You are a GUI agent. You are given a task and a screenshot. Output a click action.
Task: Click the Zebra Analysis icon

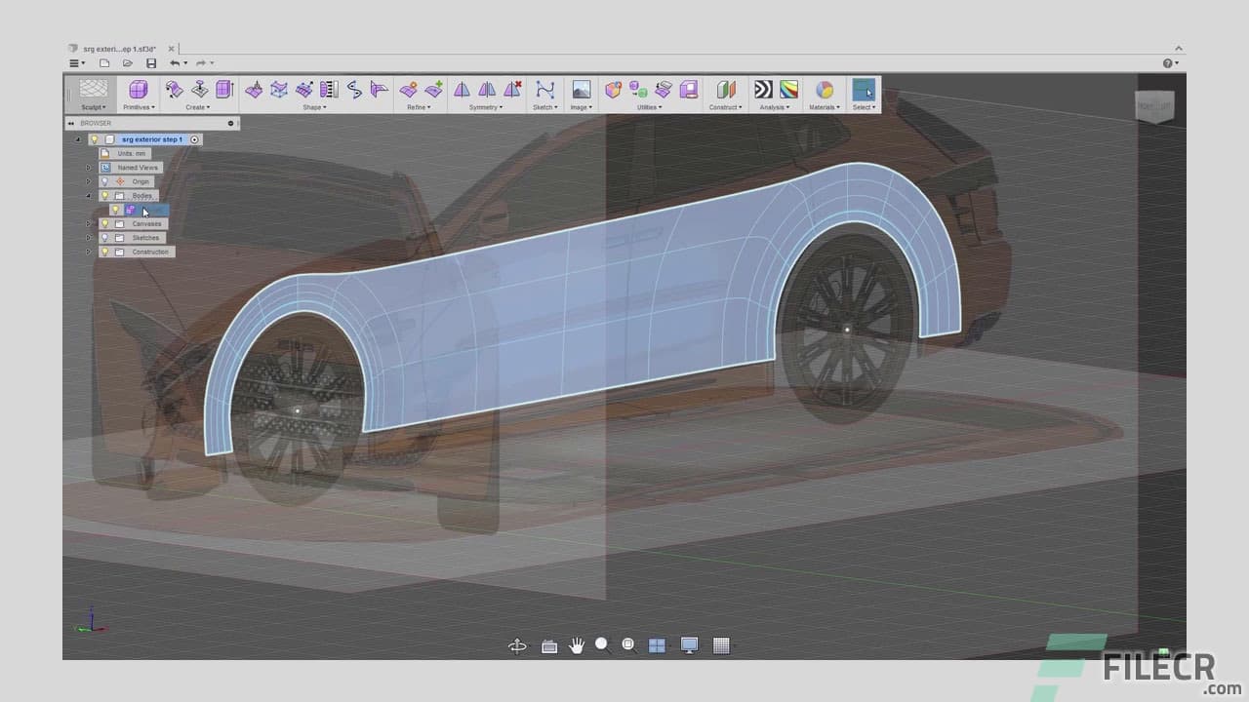pos(762,89)
